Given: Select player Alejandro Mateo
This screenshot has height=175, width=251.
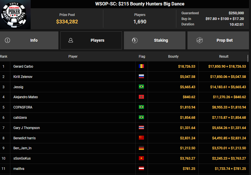Looking at the screenshot, I should click(x=25, y=97).
